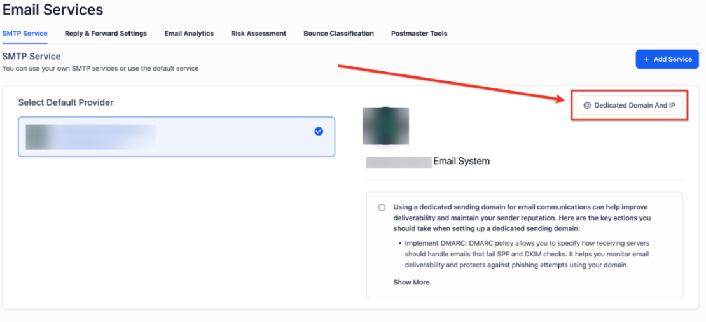This screenshot has height=322, width=706.
Task: Select the default provider card
Action: coord(176,137)
